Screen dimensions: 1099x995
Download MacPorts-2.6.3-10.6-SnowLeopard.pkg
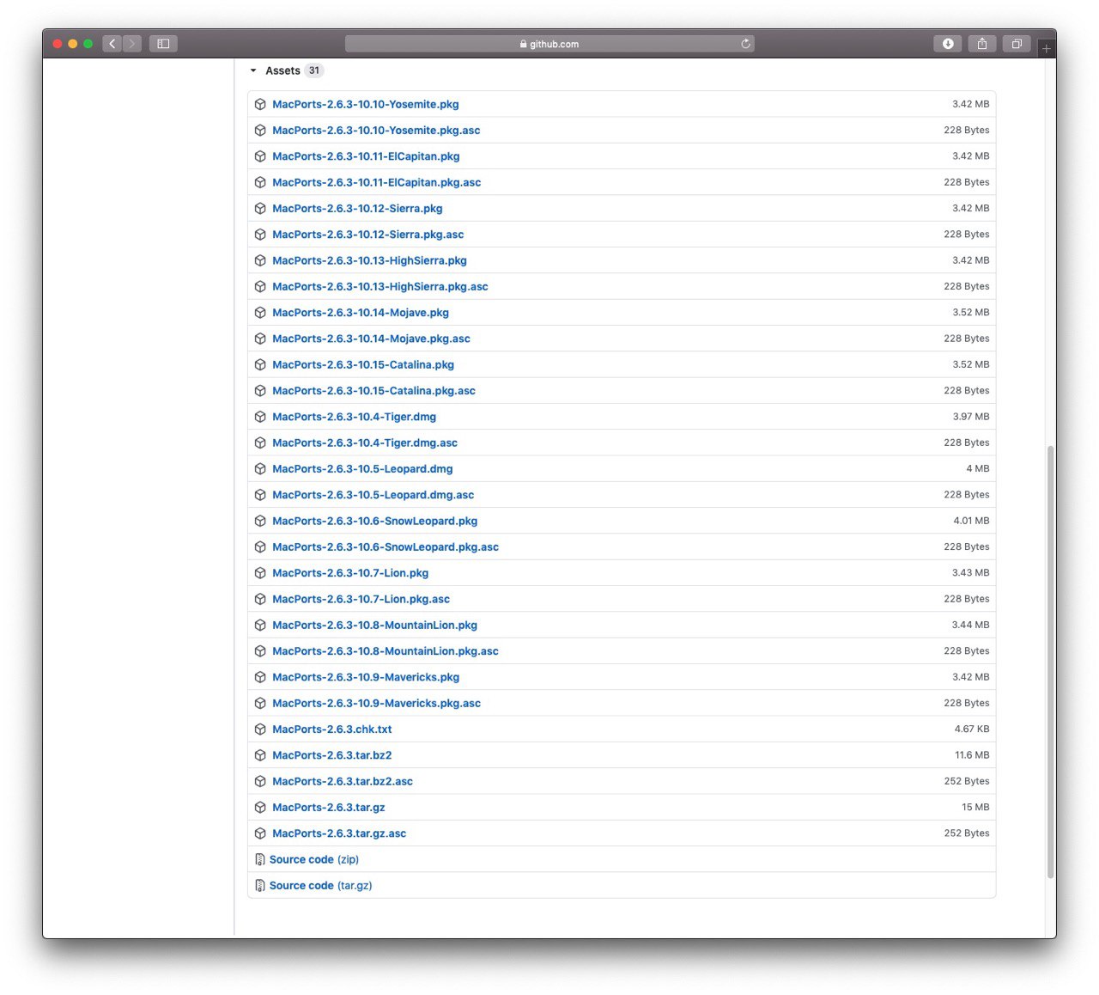click(x=374, y=522)
